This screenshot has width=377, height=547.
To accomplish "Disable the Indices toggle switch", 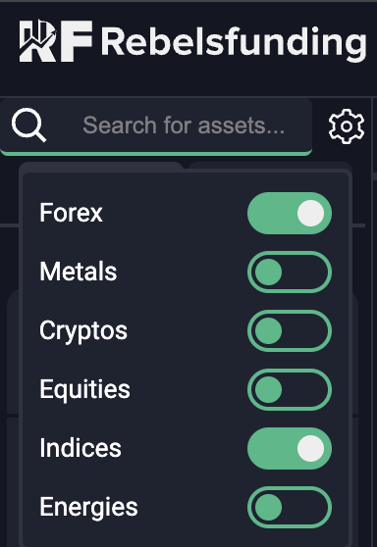I will pyautogui.click(x=290, y=448).
